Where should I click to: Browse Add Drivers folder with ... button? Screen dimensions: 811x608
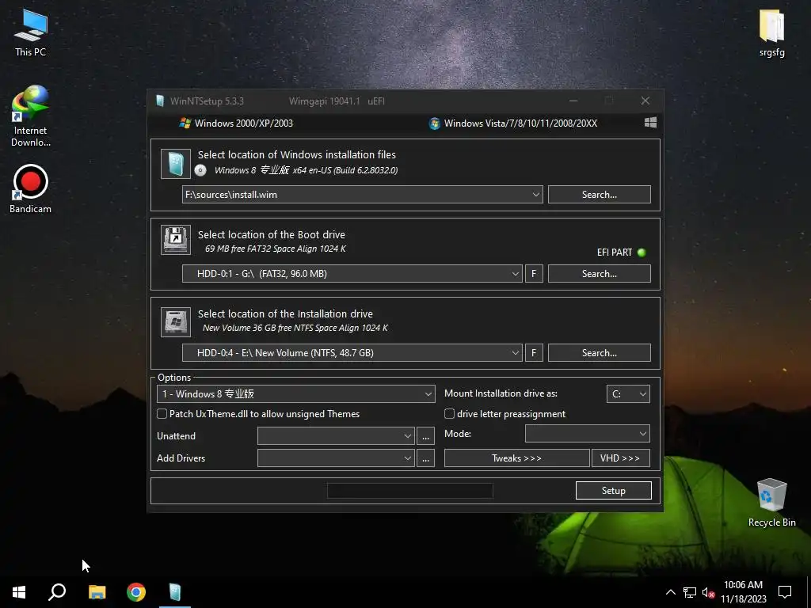tap(425, 458)
